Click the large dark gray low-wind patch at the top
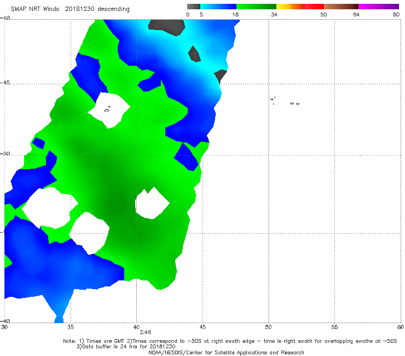405x356 pixels. [x=167, y=27]
